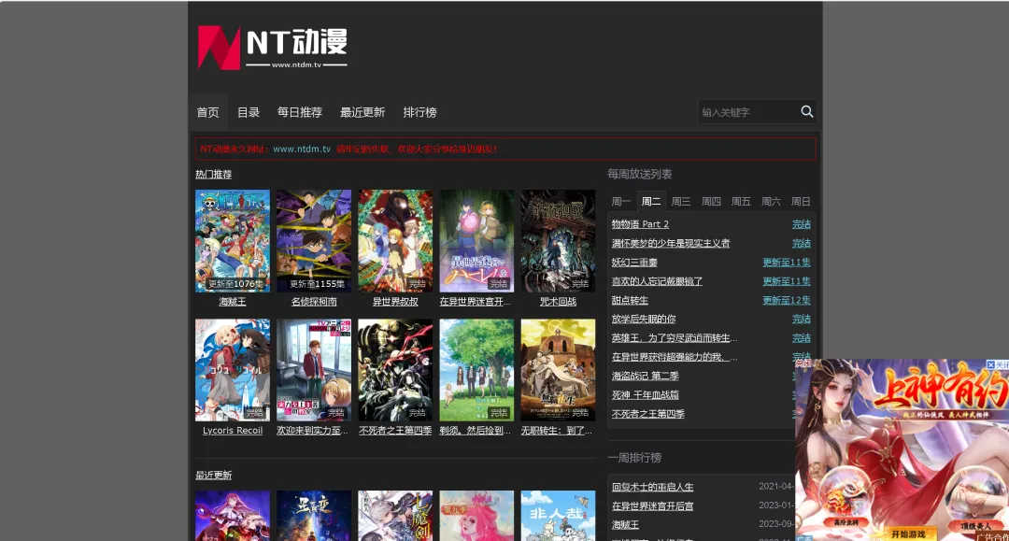Open 在异世界获得超强能力的我 in weekly list
The width and height of the screenshot is (1009, 541).
(675, 356)
